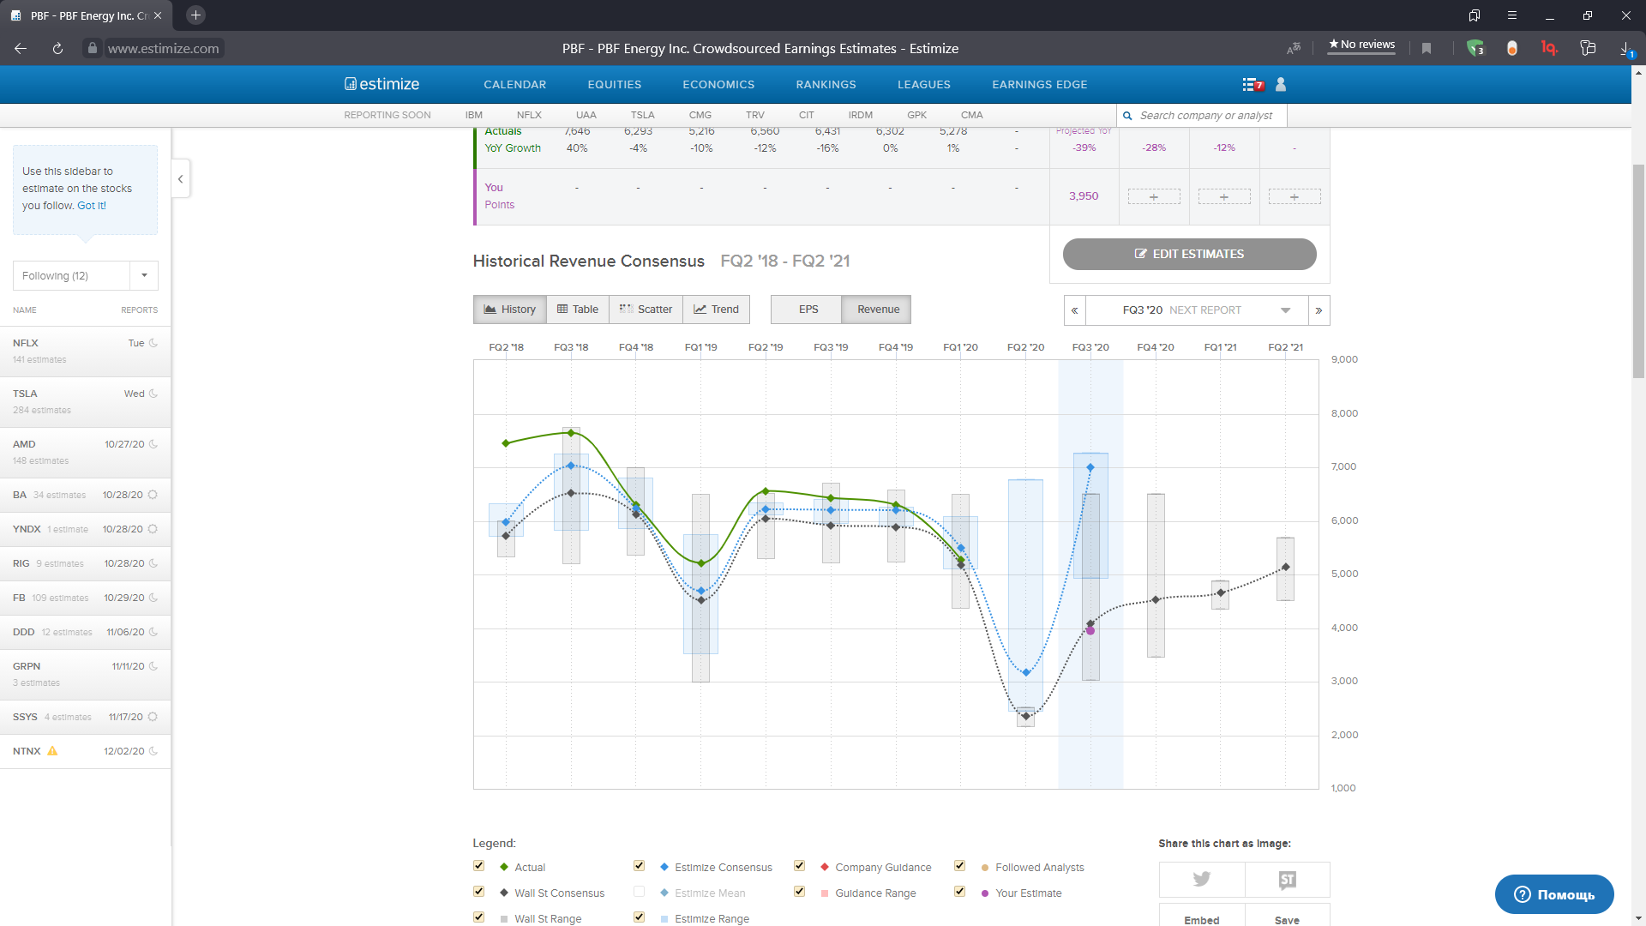Enable Estimize Mean checkbox
This screenshot has width=1646, height=926.
(x=639, y=892)
